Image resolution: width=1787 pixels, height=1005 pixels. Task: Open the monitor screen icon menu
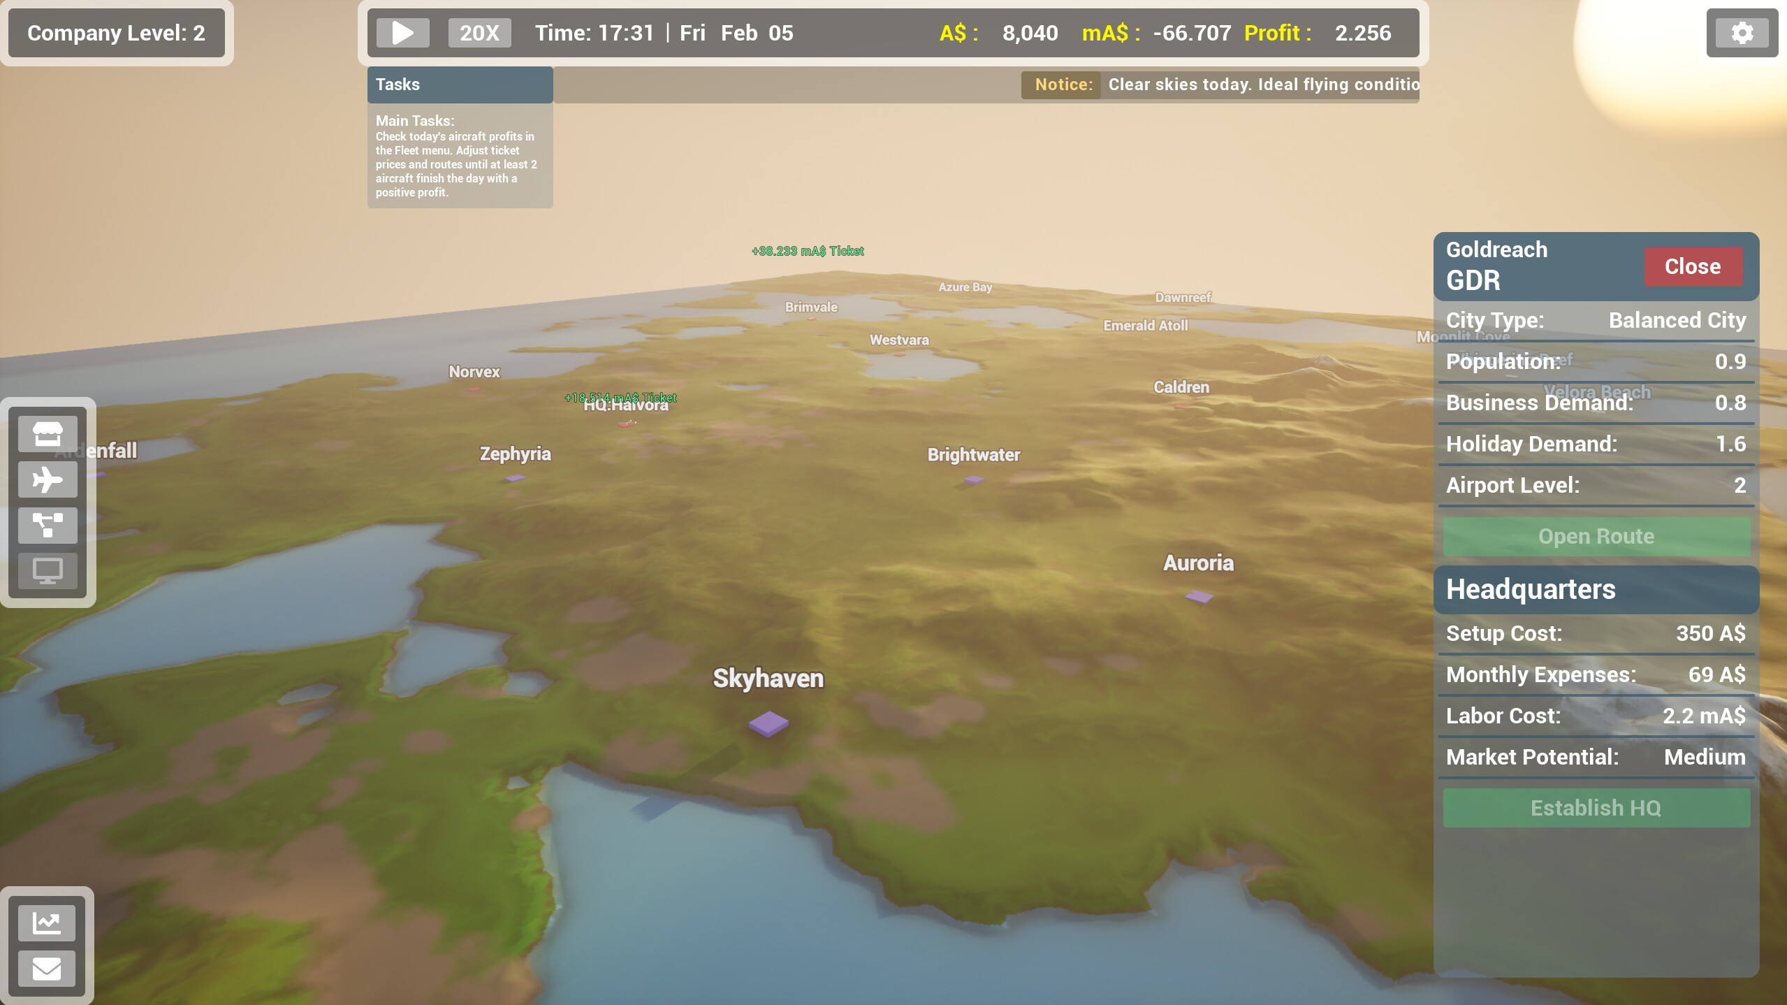(x=48, y=571)
